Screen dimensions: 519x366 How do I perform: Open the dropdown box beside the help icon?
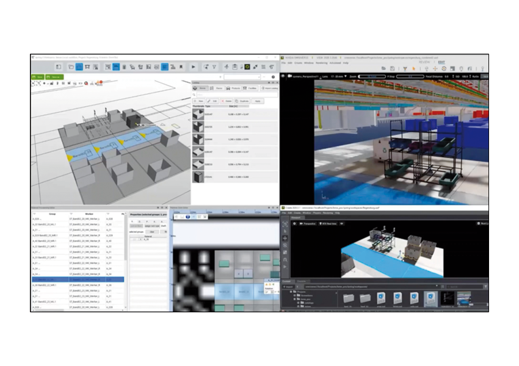point(242,77)
